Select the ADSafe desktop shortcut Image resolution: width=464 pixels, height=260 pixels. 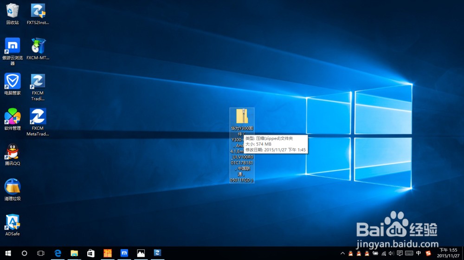[x=13, y=225]
